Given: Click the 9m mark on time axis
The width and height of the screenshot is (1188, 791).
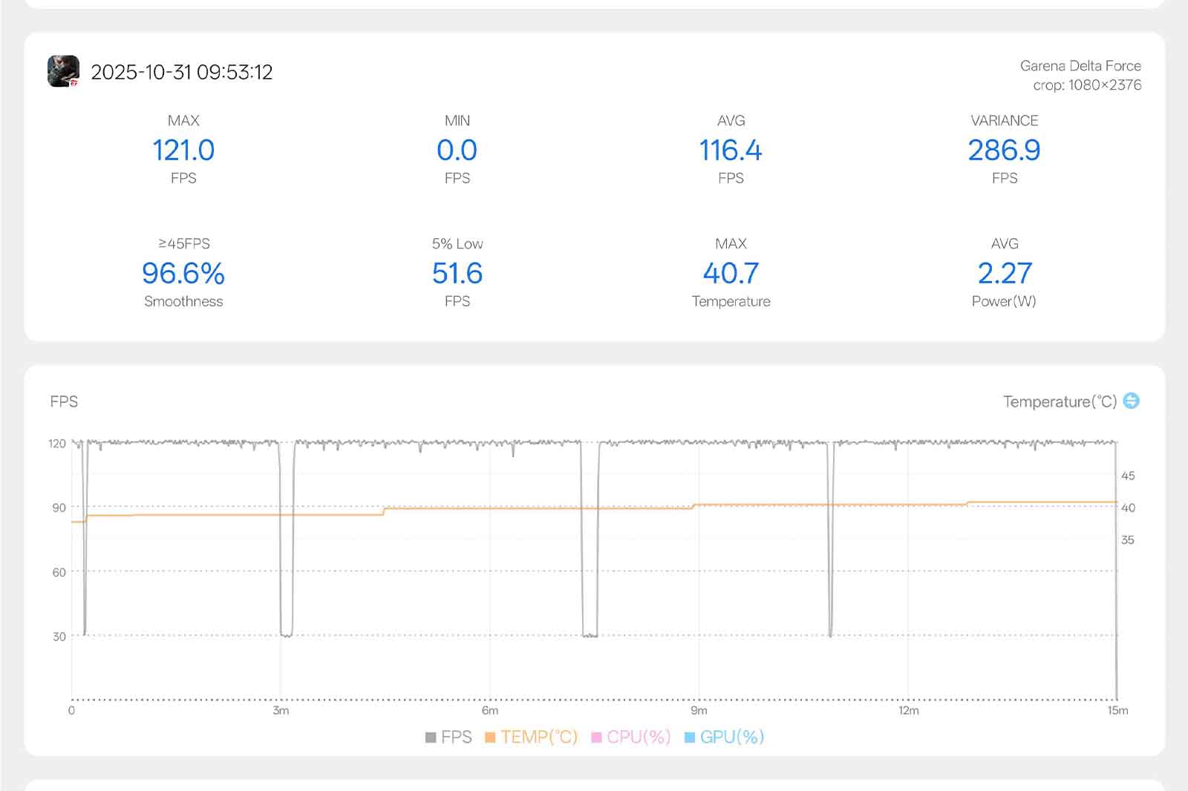Looking at the screenshot, I should [699, 710].
